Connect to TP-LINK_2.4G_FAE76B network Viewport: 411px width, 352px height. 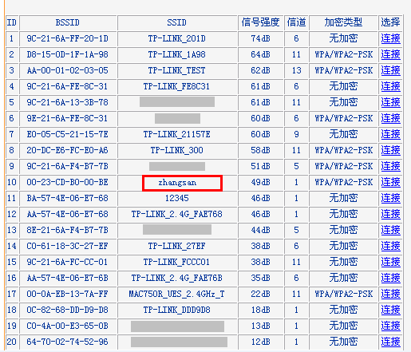(390, 278)
